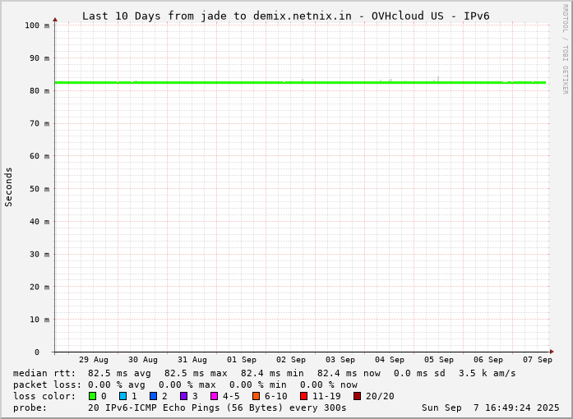573x419 pixels.
Task: Click the green RTT line on the graph
Action: pyautogui.click(x=300, y=82)
